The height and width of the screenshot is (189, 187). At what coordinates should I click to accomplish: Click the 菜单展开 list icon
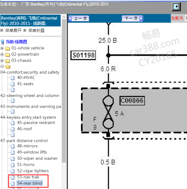(x=2, y=30)
